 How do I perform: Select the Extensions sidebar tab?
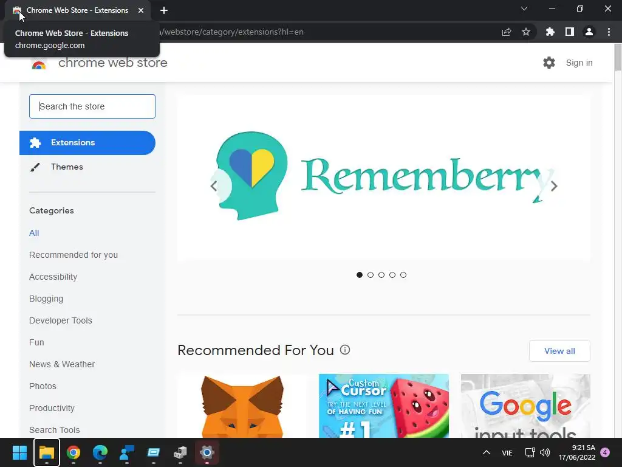(x=87, y=142)
